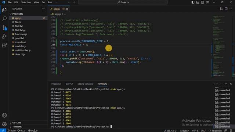Open the Explorer view in activity bar
The width and height of the screenshot is (235, 132).
pyautogui.click(x=4, y=10)
